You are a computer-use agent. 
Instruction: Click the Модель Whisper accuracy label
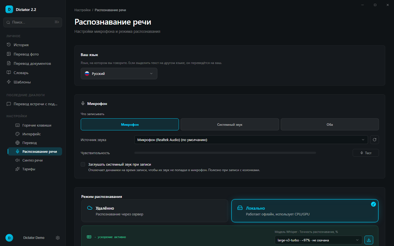point(306,232)
